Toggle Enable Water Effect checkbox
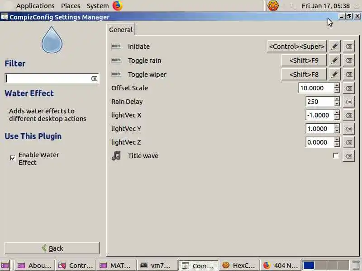Image resolution: width=362 pixels, height=271 pixels. pos(13,158)
